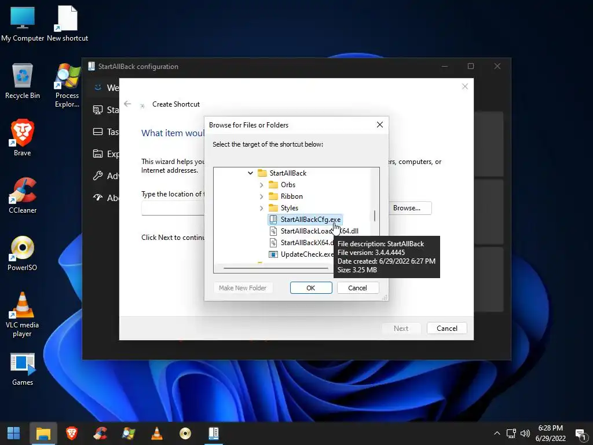Expand the Ribbon folder
Screen dimensions: 593x445
tap(261, 196)
